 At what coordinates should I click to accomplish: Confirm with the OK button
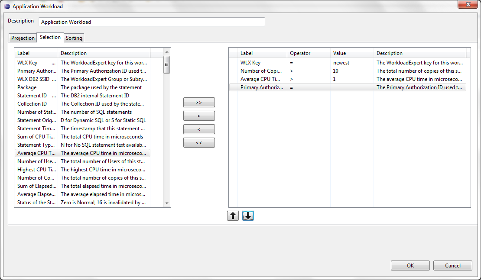tap(410, 266)
